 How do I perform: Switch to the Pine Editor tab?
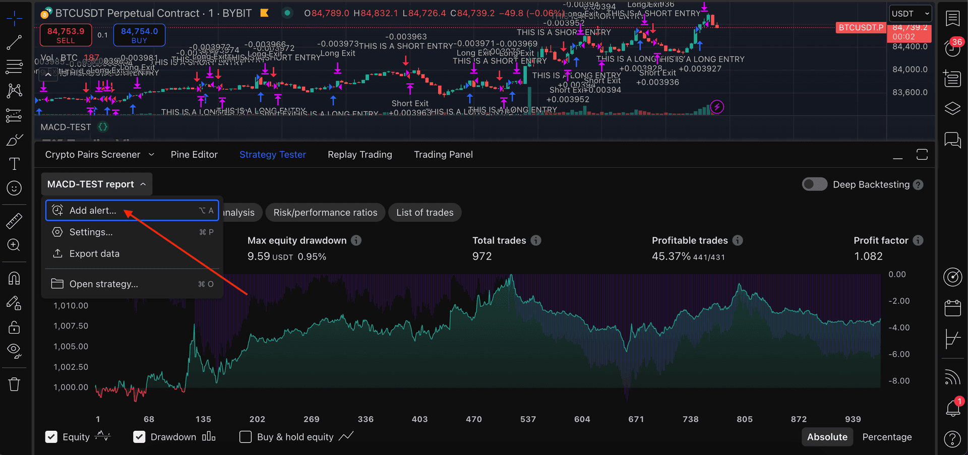pyautogui.click(x=194, y=155)
